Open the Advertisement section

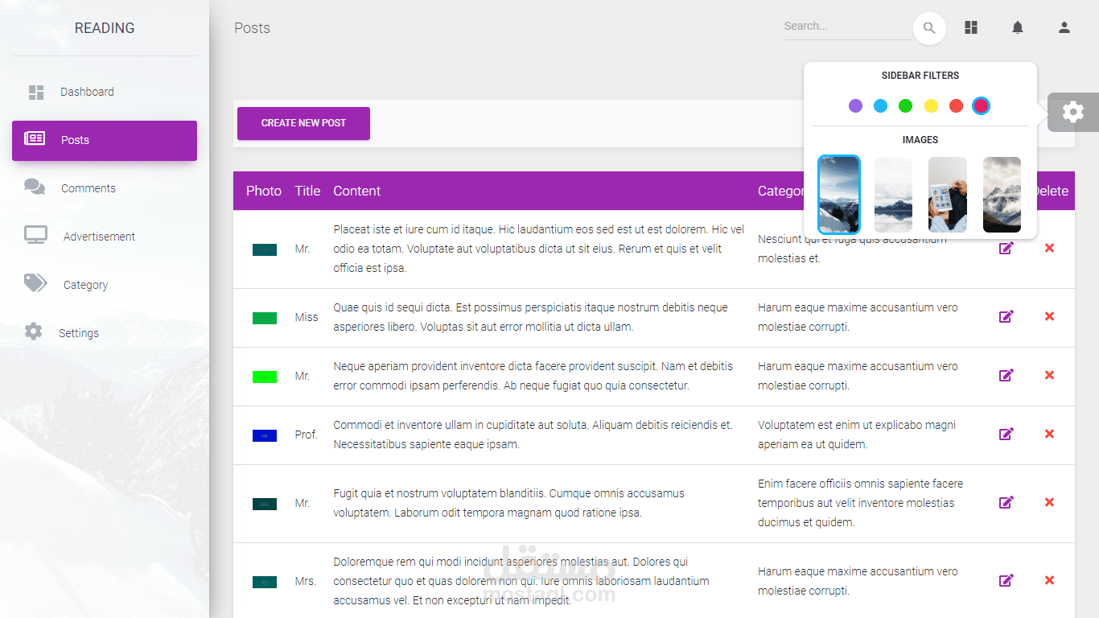98,236
